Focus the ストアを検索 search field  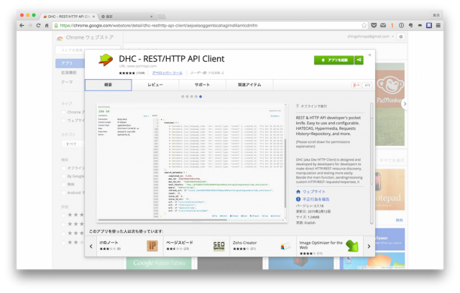pyautogui.click(x=88, y=50)
